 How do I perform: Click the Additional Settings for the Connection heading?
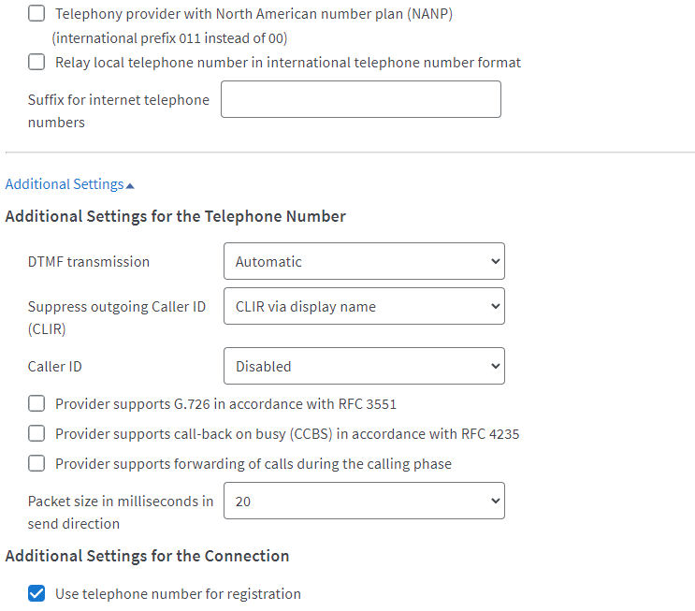click(x=147, y=556)
